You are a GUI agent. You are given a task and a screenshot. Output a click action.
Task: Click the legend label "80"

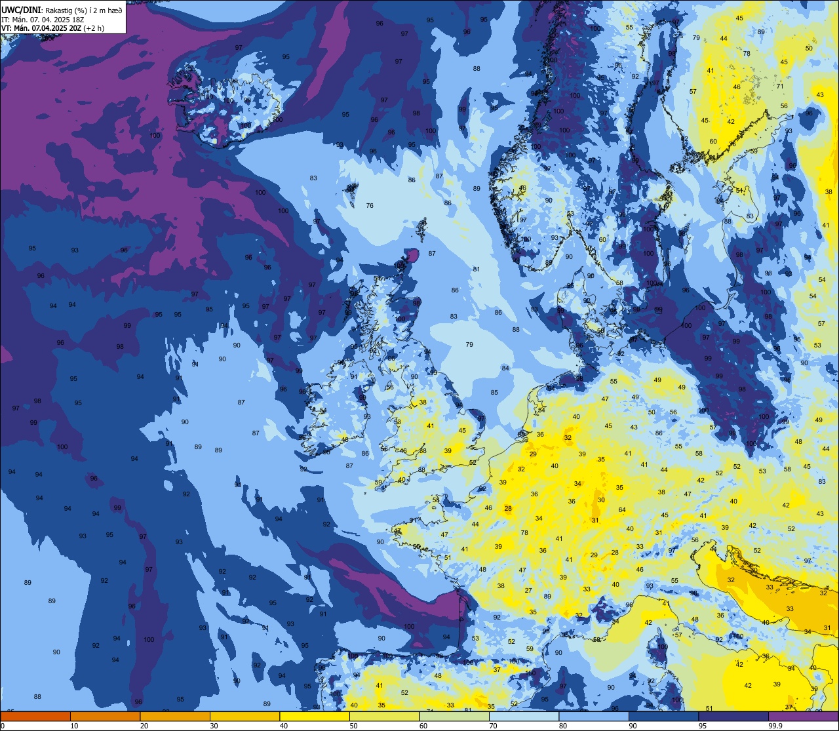(563, 726)
